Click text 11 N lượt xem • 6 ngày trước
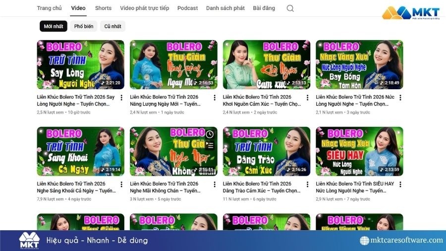446x251 pixels. click(249, 199)
